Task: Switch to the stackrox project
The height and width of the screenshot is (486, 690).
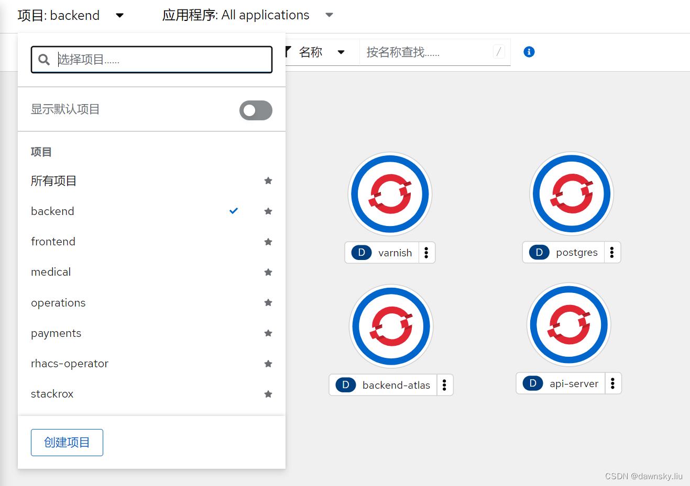Action: 52,394
